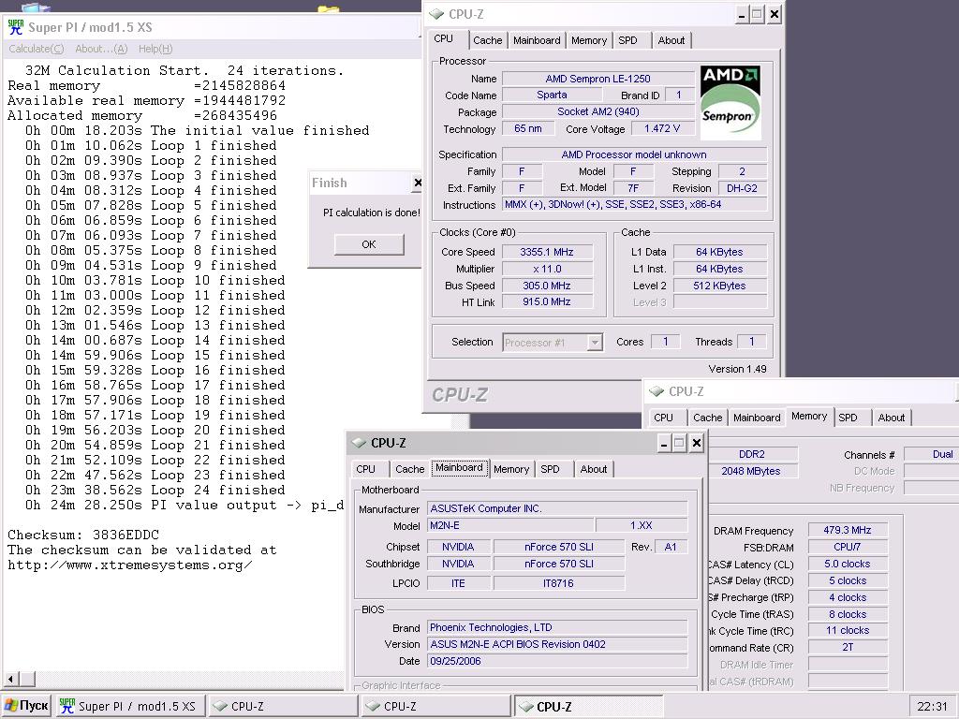The width and height of the screenshot is (959, 719).
Task: Close the Mainboard CPU-Z window
Action: pos(696,443)
